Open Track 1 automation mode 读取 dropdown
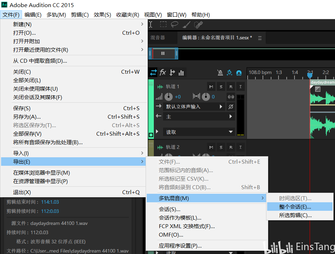This screenshot has width=335, height=254. 199,132
